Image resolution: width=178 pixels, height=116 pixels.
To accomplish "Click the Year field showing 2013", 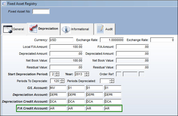I will point(80,74).
